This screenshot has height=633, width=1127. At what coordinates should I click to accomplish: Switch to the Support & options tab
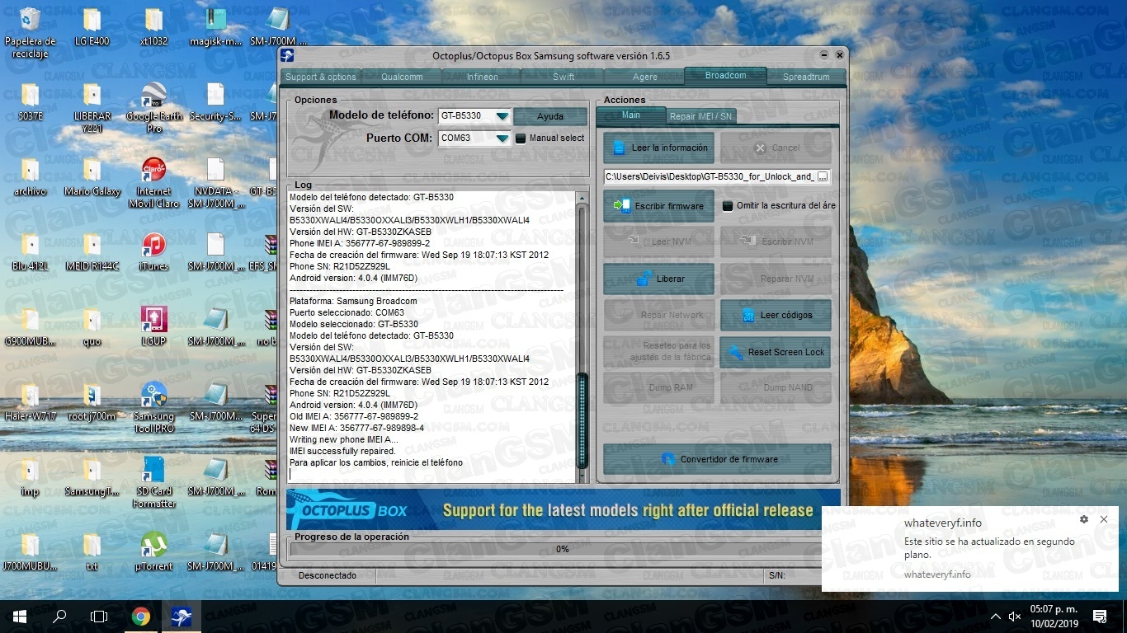(321, 77)
